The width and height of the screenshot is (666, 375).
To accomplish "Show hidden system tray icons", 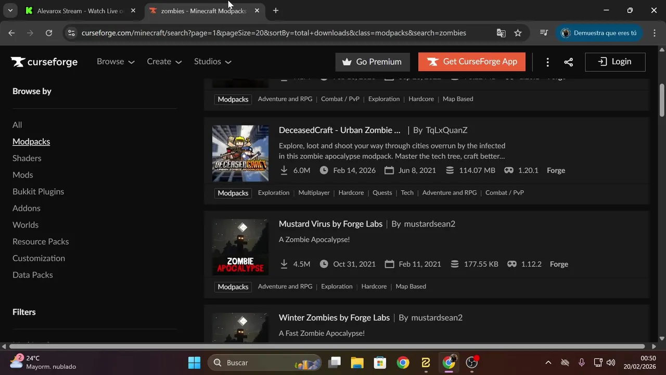I will tap(548, 362).
